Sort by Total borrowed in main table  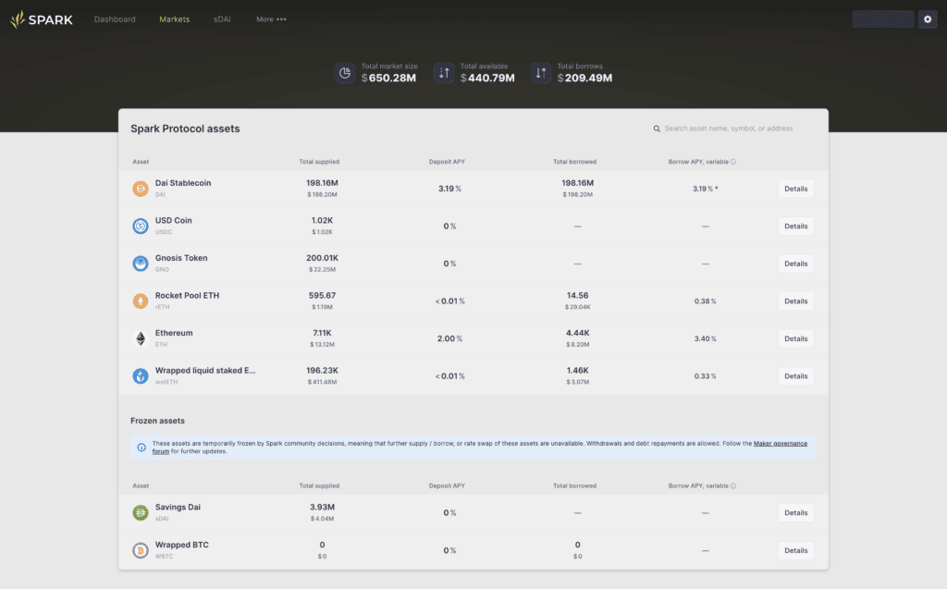(575, 162)
